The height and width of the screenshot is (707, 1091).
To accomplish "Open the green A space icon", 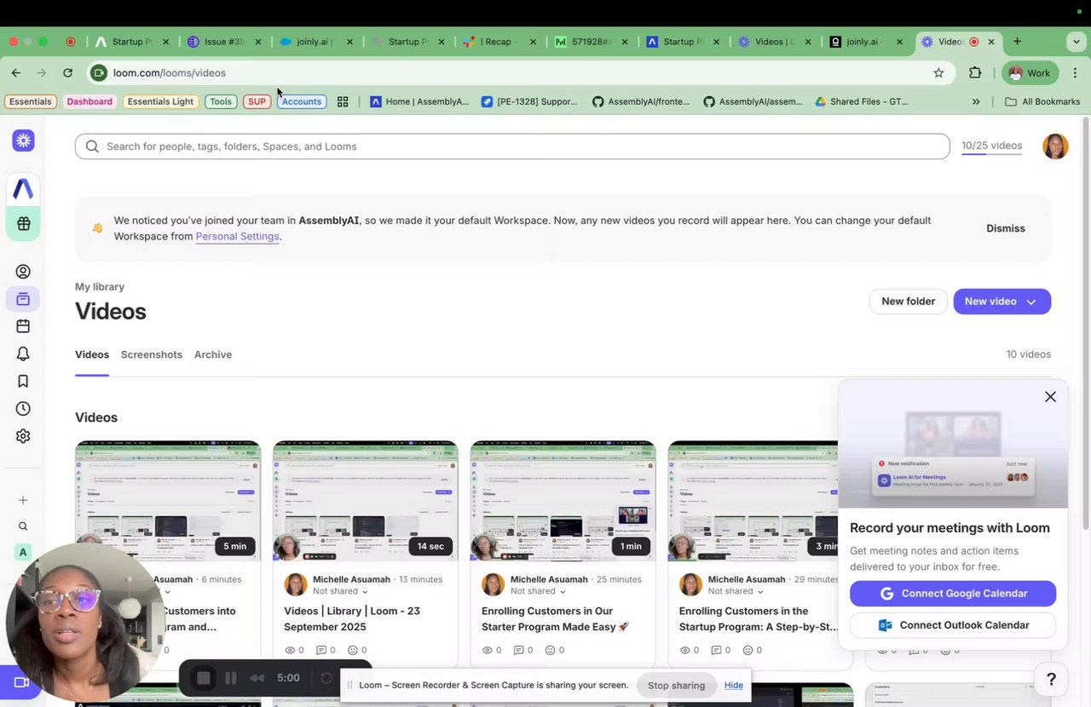I will pyautogui.click(x=23, y=552).
